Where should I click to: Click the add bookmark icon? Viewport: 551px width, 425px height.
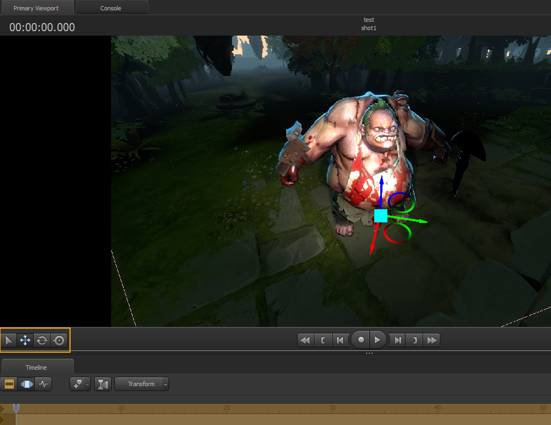pyautogui.click(x=77, y=384)
